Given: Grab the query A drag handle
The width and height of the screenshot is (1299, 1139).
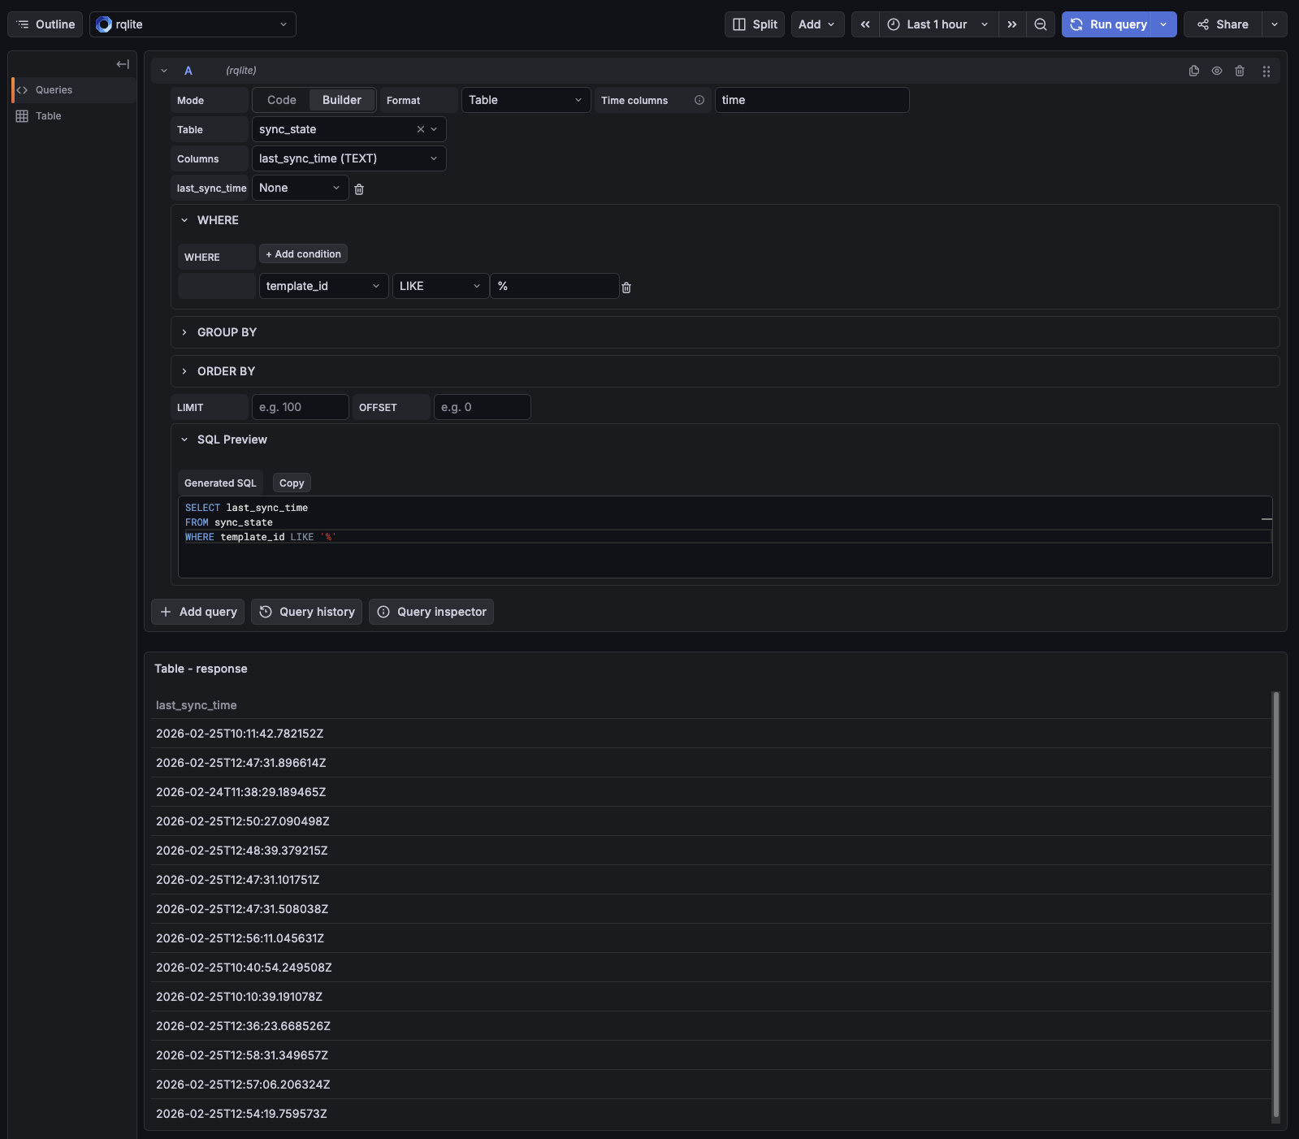Looking at the screenshot, I should [1266, 71].
